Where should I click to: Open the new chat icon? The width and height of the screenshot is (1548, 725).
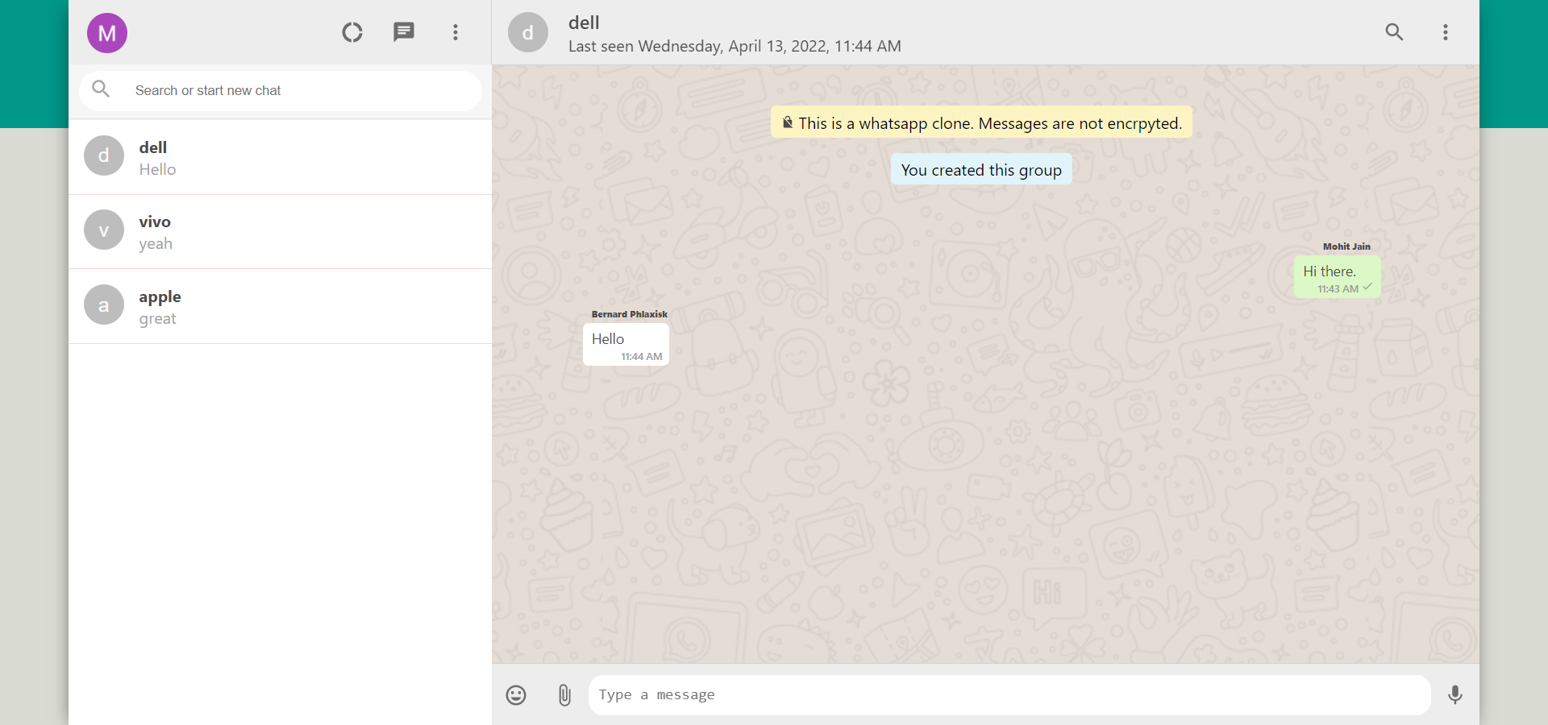403,32
